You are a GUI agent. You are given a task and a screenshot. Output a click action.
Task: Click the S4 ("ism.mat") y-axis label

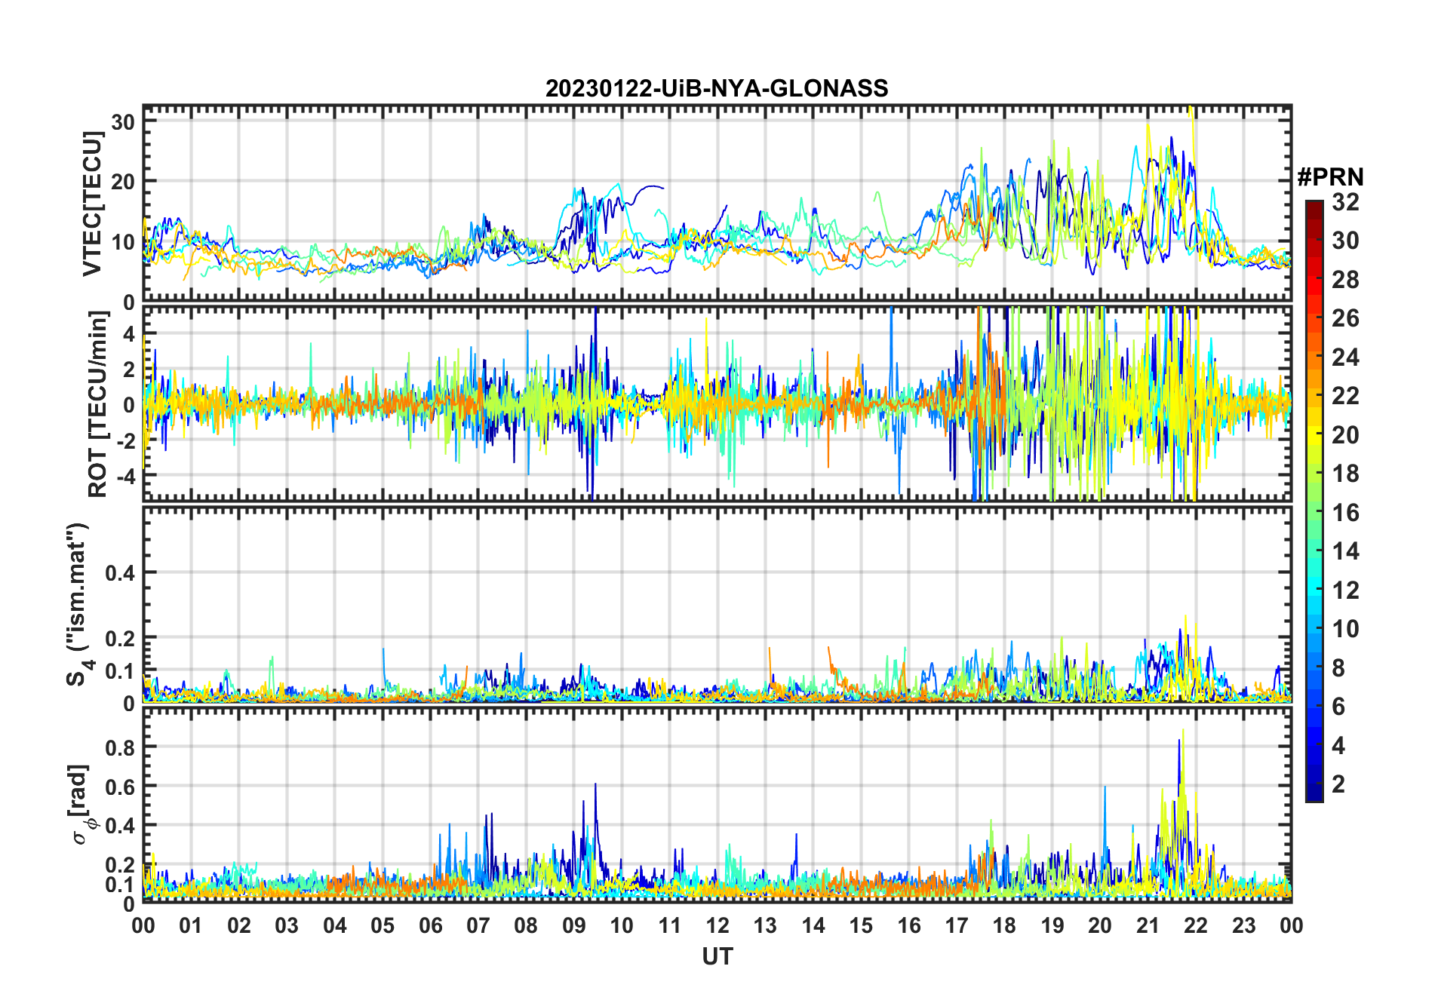tap(78, 604)
